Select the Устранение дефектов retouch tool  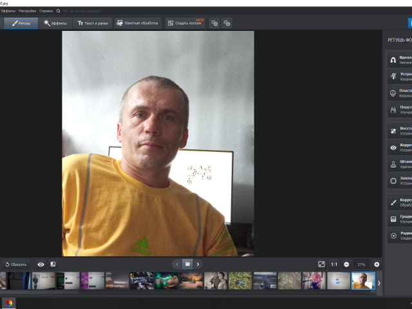point(400,77)
